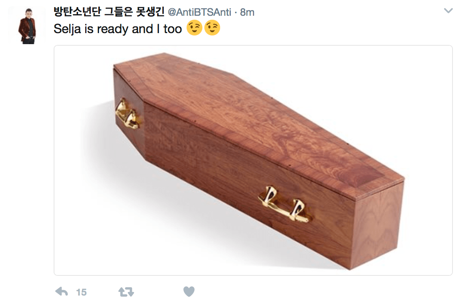The width and height of the screenshot is (460, 305).
Task: Click the word 'too' in the tweet
Action: click(173, 29)
